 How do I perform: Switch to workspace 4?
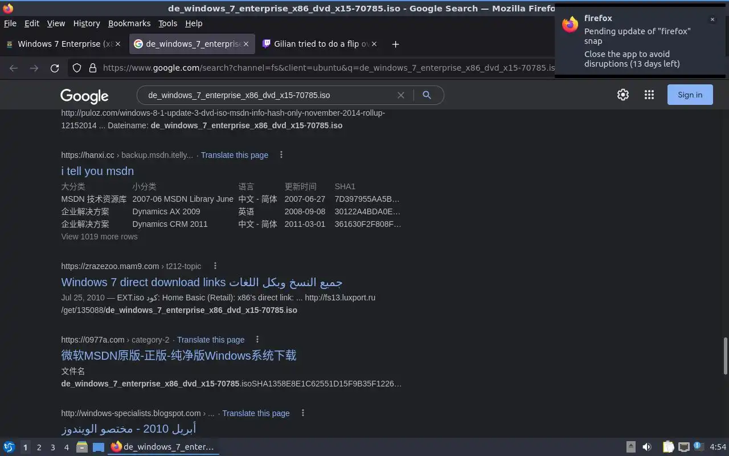66,447
